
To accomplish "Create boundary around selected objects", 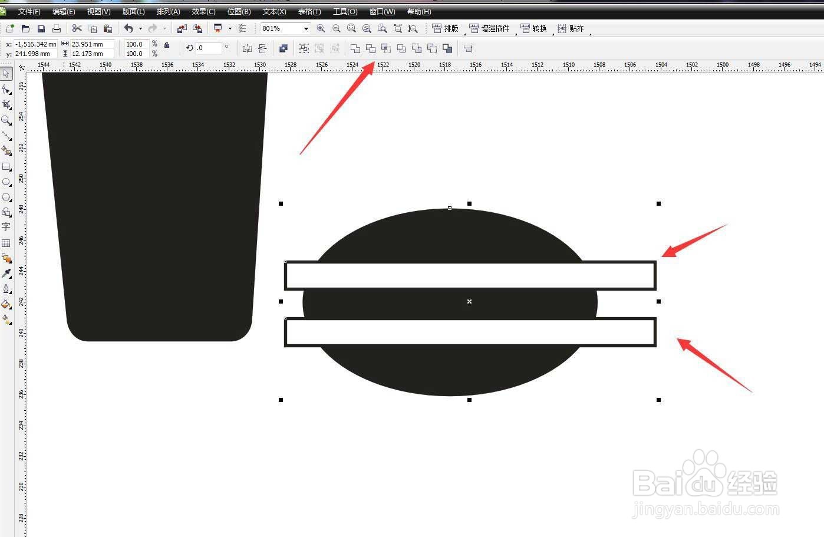I will (447, 48).
